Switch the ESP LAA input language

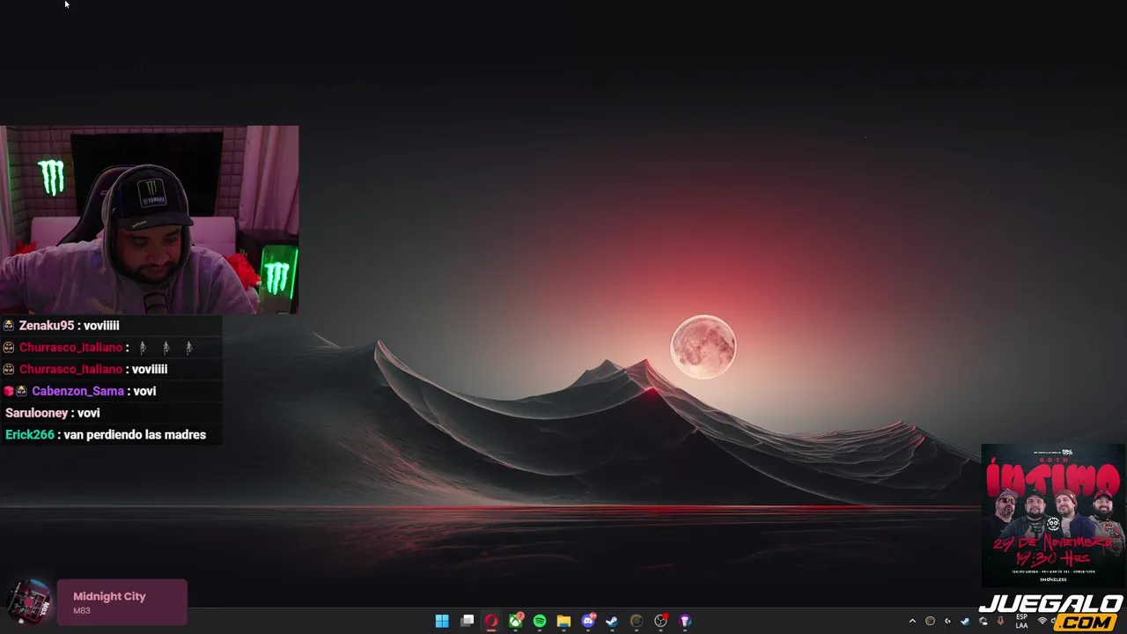click(x=1021, y=621)
